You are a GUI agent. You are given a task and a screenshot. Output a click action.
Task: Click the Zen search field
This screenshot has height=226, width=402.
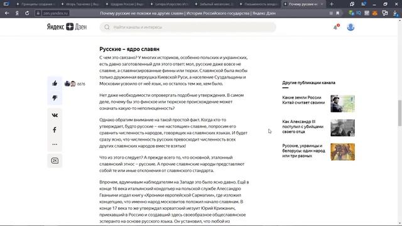click(x=188, y=27)
